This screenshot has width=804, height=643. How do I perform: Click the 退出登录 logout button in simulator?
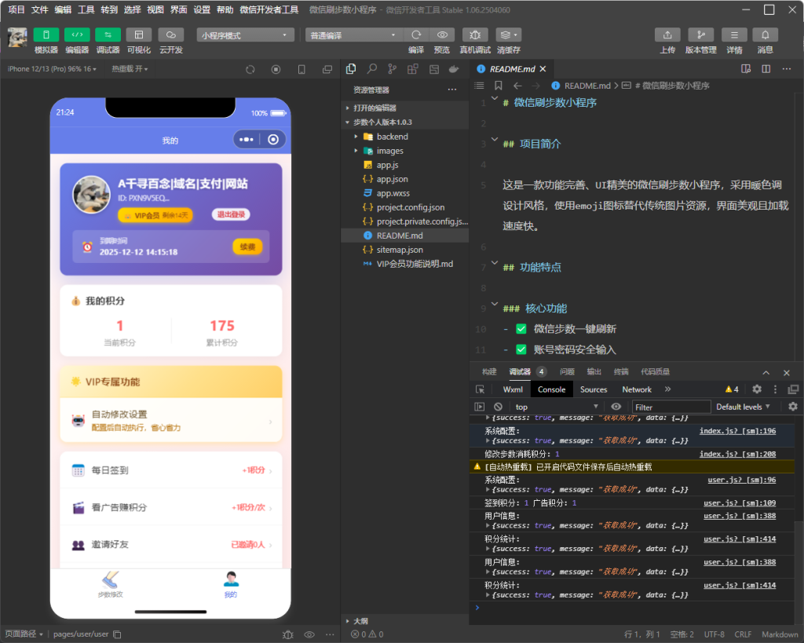(x=230, y=215)
